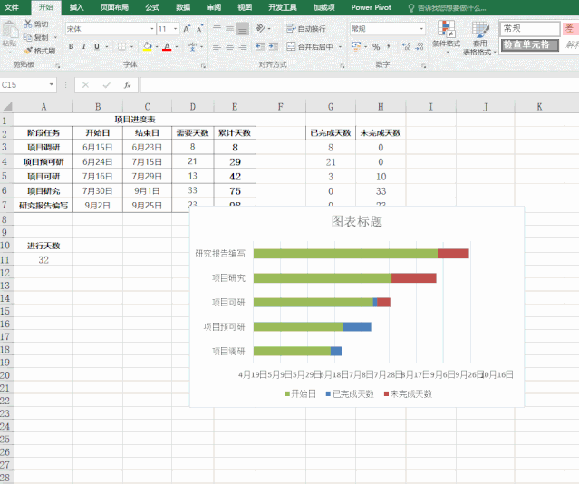The height and width of the screenshot is (484, 579).
Task: Apply the red font color A
Action: (167, 46)
